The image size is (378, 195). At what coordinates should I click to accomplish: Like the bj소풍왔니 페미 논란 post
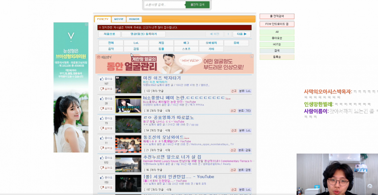click(x=106, y=99)
